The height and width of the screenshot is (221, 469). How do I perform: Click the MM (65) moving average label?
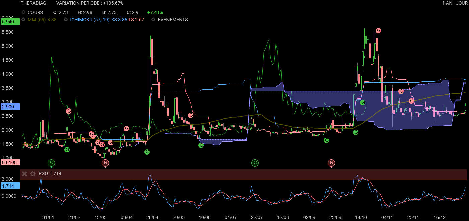[37, 20]
